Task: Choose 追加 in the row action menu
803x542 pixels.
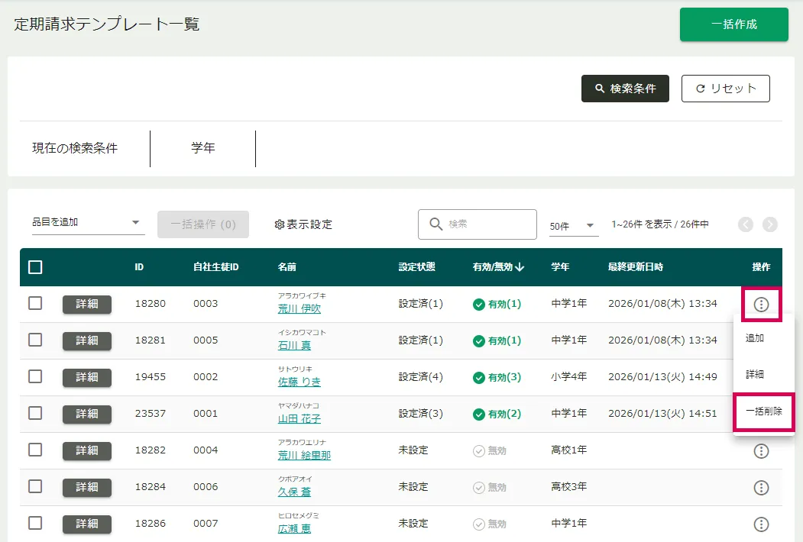Action: (755, 338)
